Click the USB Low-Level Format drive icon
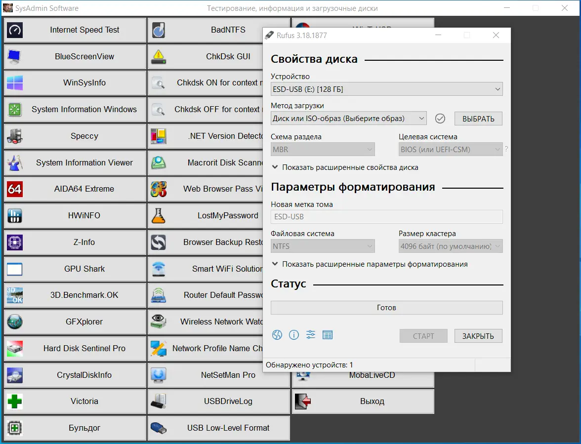The image size is (581, 444). click(159, 428)
